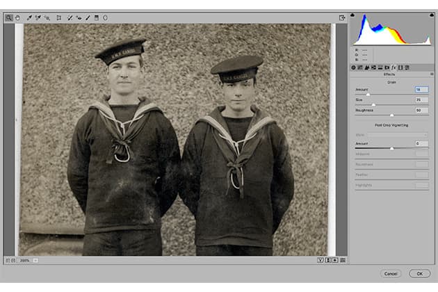Click the Vignetting Amount slider handle
The width and height of the screenshot is (438, 292).
click(392, 148)
